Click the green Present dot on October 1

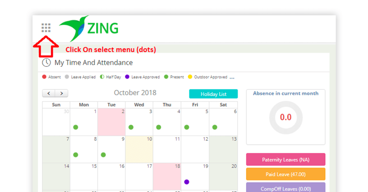[75, 127]
